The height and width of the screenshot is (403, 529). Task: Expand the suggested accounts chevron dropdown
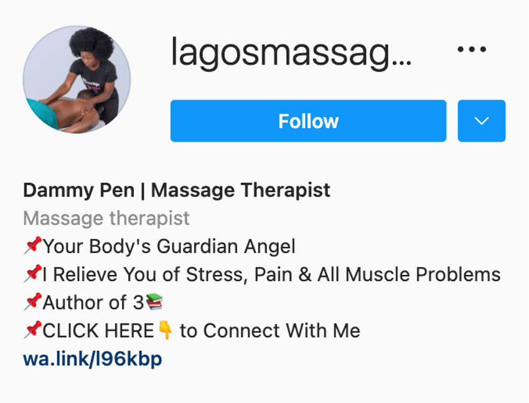[x=482, y=121]
